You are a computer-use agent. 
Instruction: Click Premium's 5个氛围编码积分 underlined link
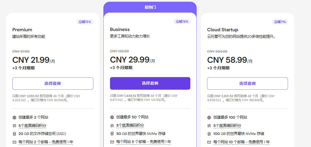tap(32, 126)
